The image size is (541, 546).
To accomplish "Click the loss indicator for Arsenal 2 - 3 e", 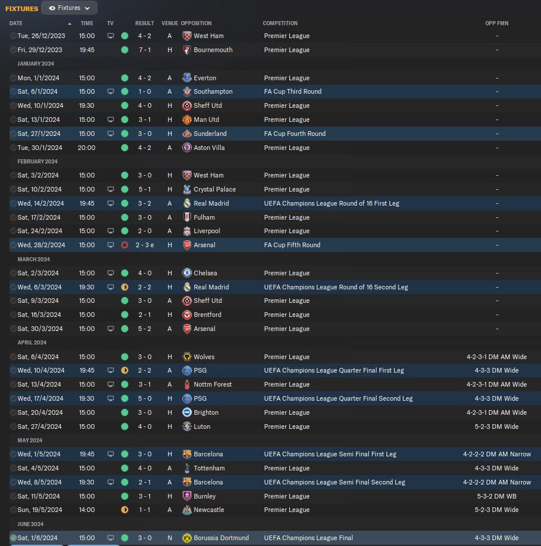I will 125,245.
